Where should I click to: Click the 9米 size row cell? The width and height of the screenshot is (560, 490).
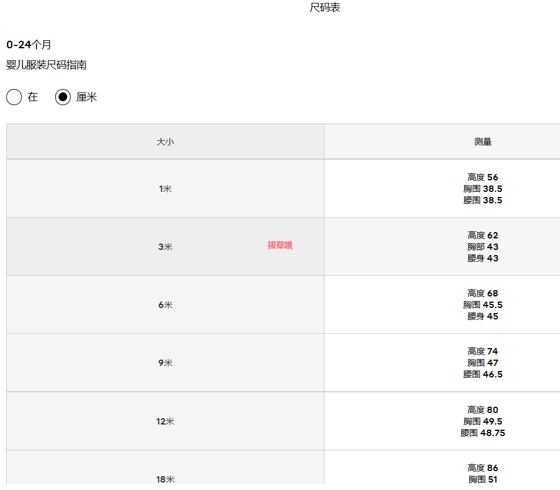[x=165, y=363]
